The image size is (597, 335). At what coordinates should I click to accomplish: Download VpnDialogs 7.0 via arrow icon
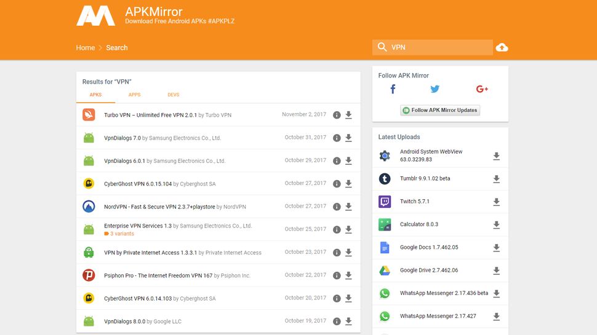point(348,138)
